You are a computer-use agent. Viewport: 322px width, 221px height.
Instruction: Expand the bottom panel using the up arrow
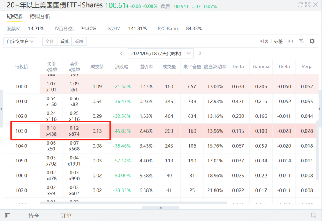click(161, 208)
